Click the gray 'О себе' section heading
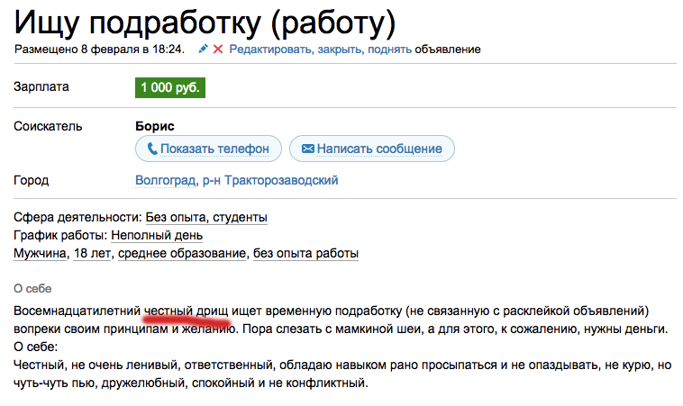This screenshot has width=683, height=406. point(32,289)
